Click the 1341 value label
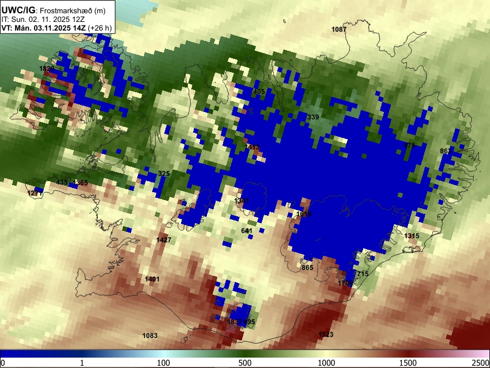 [x=242, y=200]
